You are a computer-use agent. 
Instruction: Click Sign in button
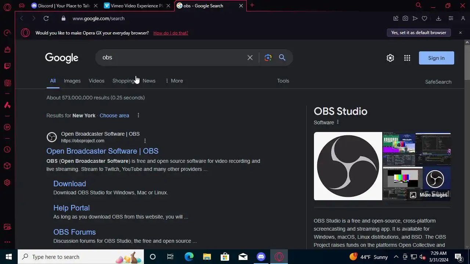(436, 58)
